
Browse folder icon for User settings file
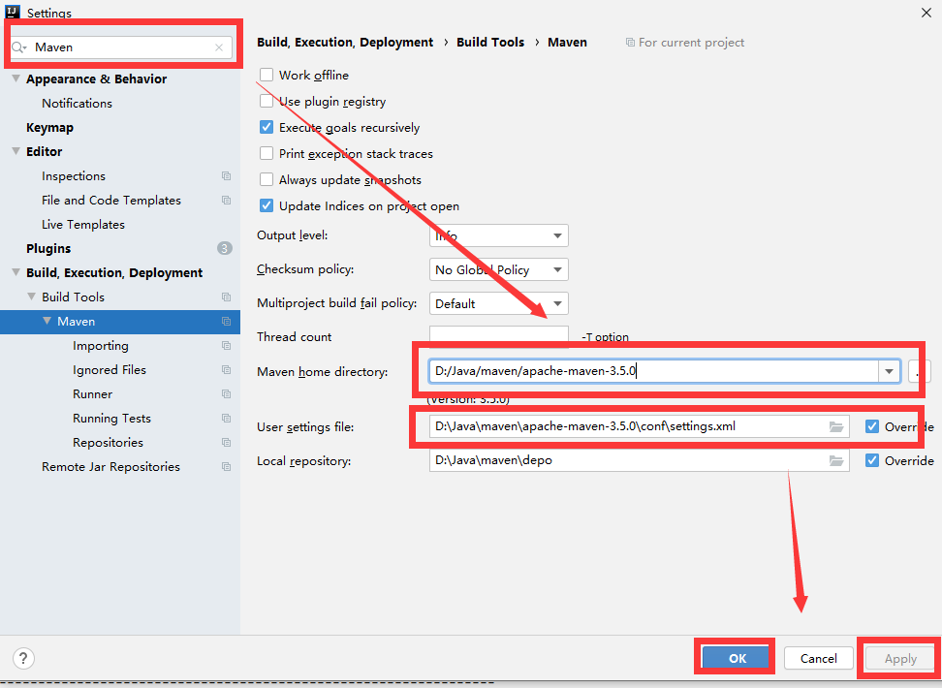point(836,426)
